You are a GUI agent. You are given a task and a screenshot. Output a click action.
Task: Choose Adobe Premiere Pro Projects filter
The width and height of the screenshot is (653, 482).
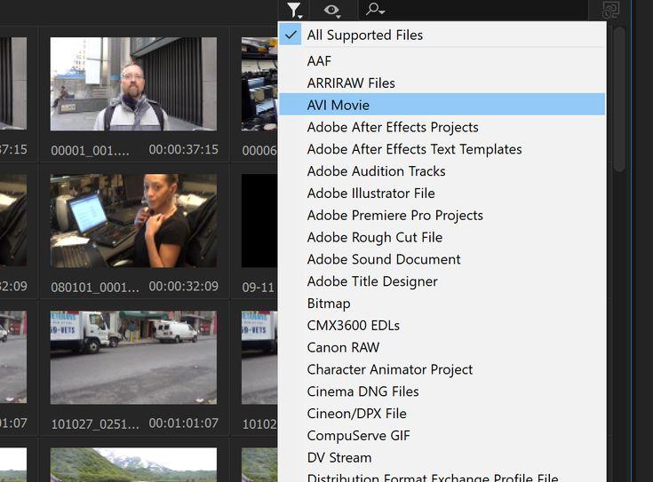coord(395,216)
